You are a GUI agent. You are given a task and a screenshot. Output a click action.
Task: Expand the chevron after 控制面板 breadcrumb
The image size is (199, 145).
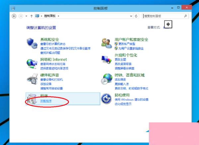click(x=58, y=16)
